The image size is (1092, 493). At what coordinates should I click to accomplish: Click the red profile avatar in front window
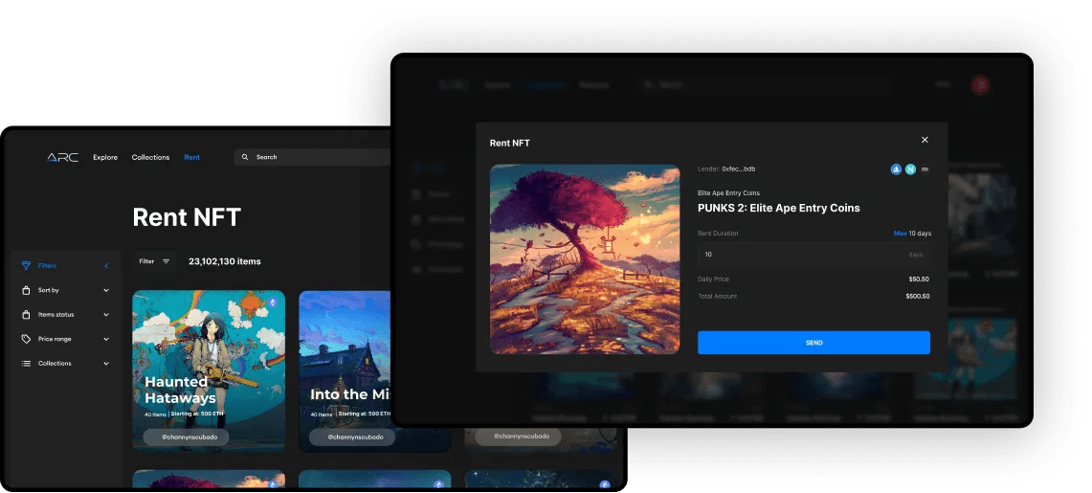[x=981, y=85]
